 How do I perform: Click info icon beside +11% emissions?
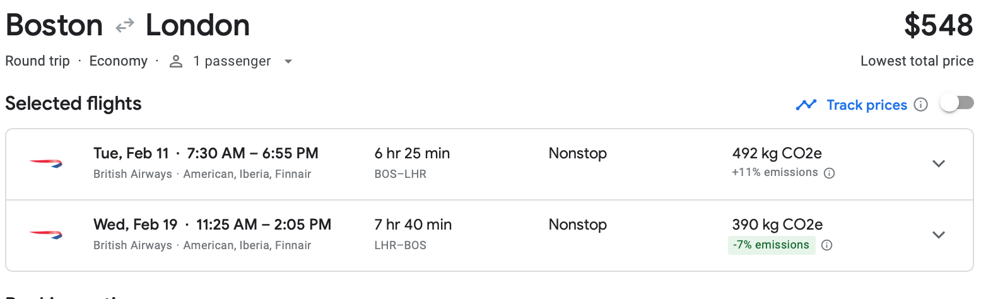(x=830, y=173)
